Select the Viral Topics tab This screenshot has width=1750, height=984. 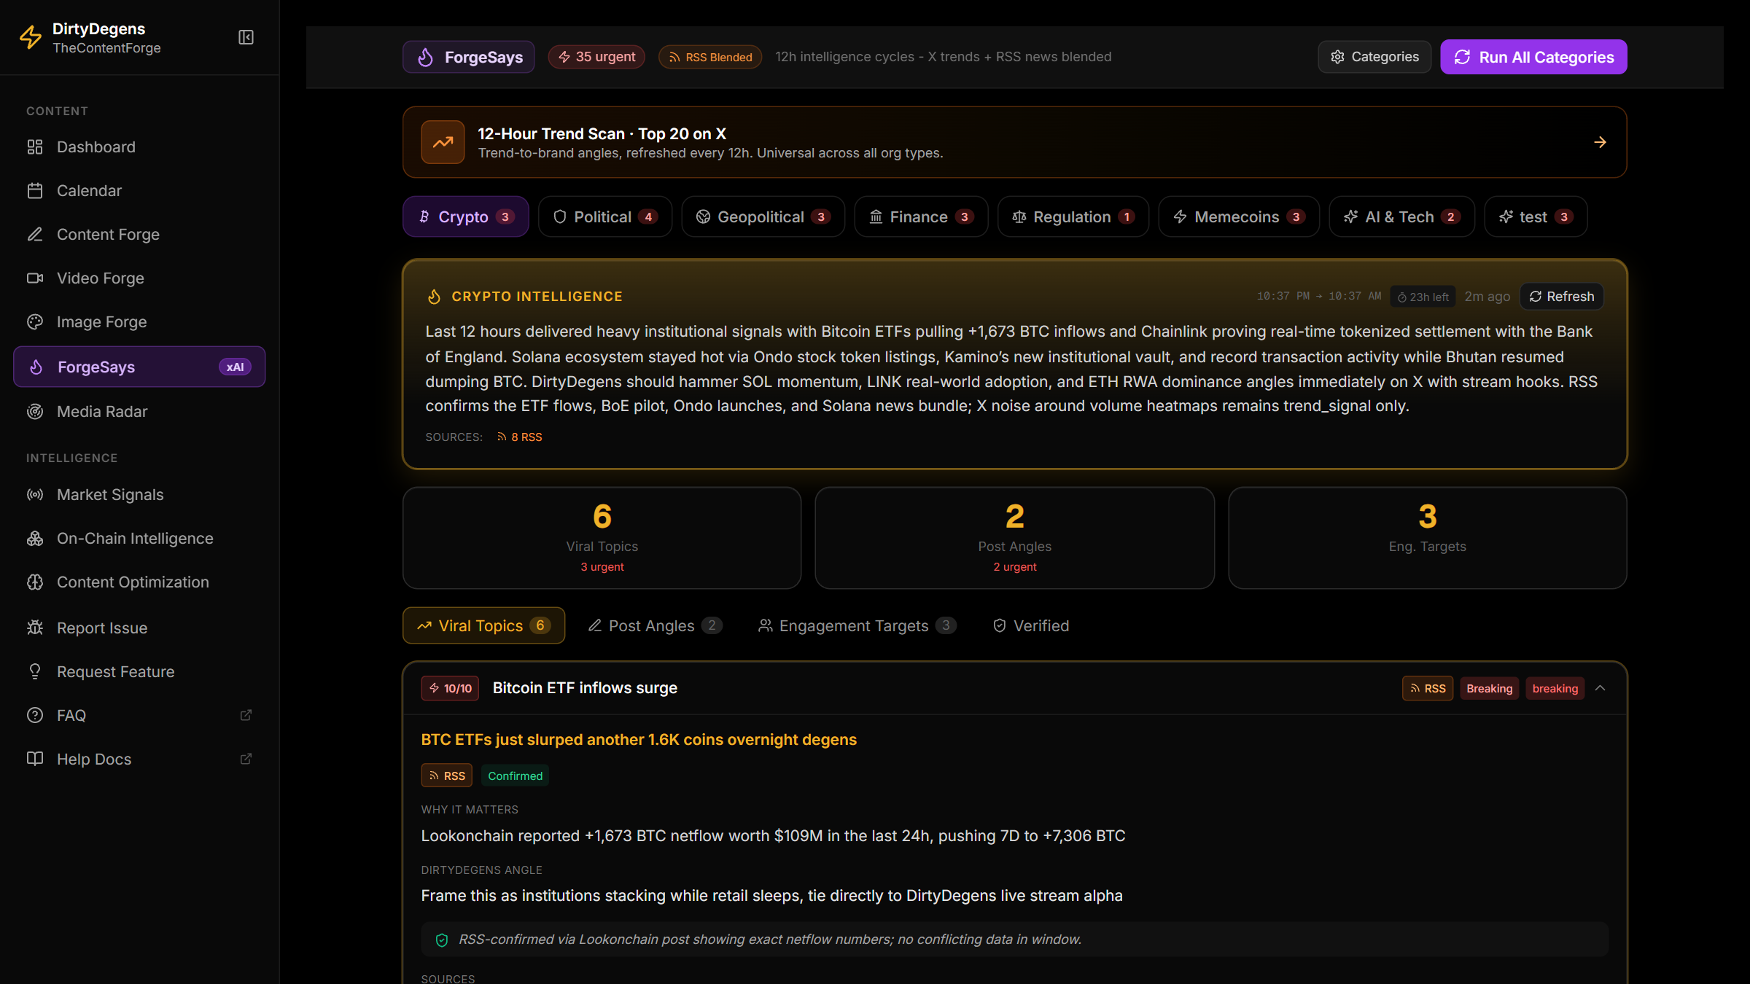tap(483, 625)
